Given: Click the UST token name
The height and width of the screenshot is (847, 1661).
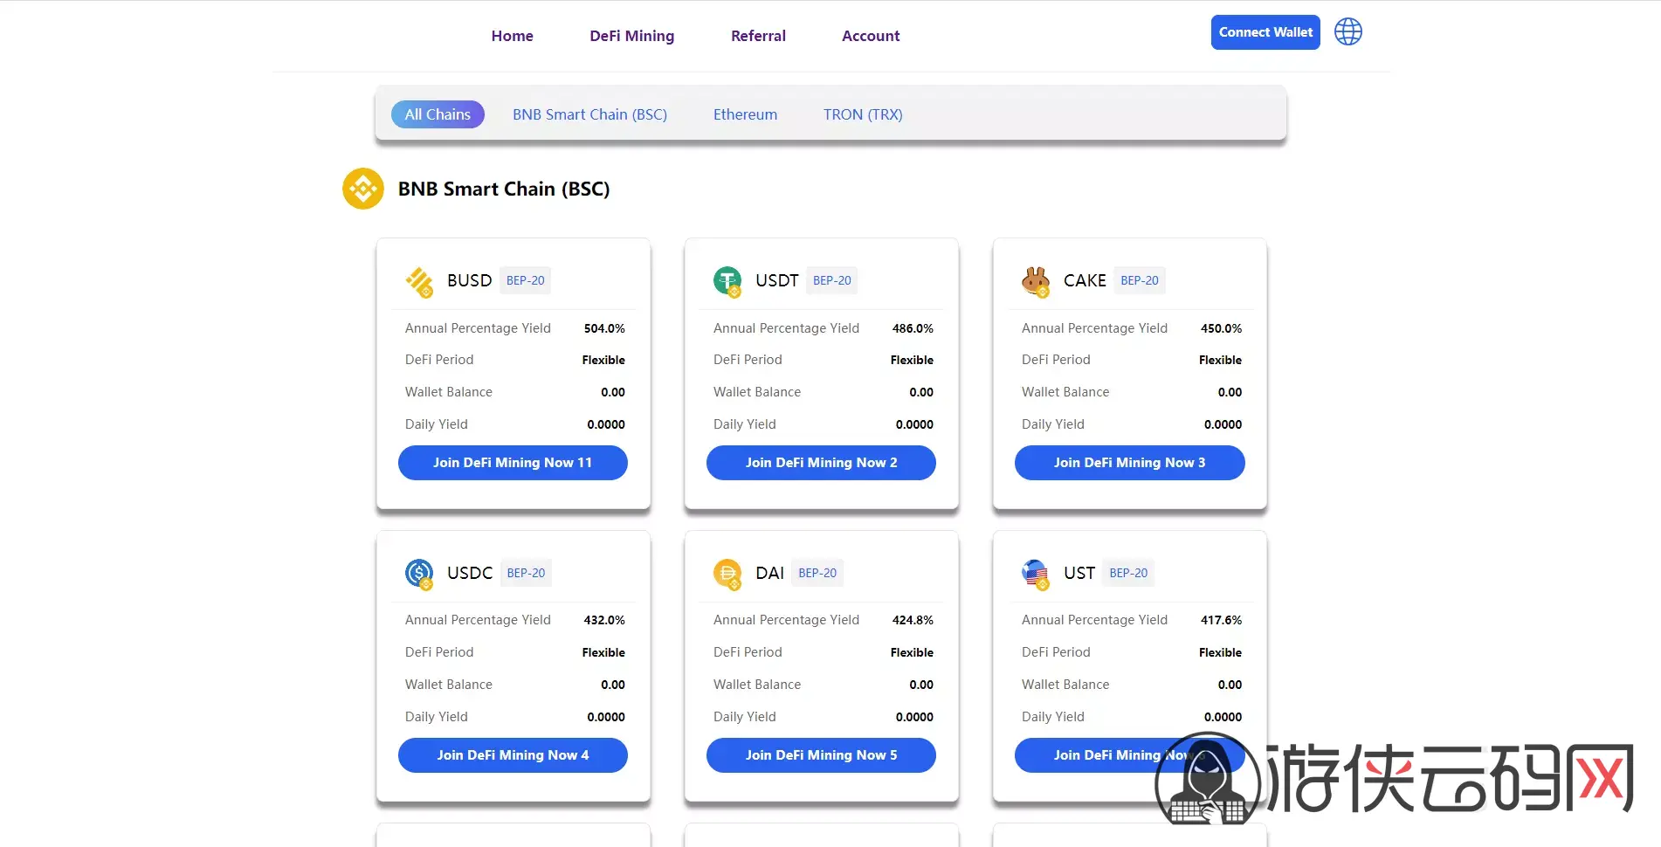Looking at the screenshot, I should [1079, 573].
